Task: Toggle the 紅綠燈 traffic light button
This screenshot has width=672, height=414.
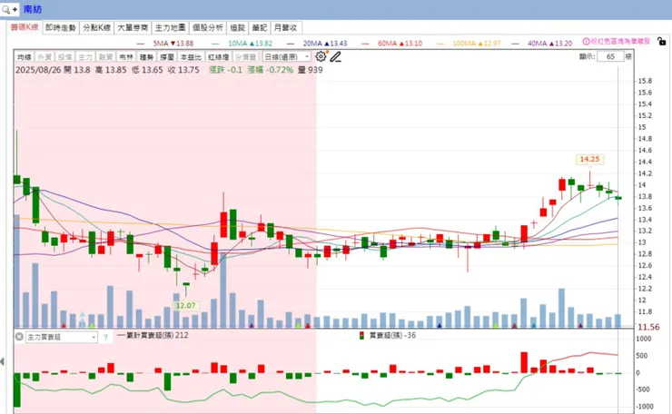Action: coord(219,57)
